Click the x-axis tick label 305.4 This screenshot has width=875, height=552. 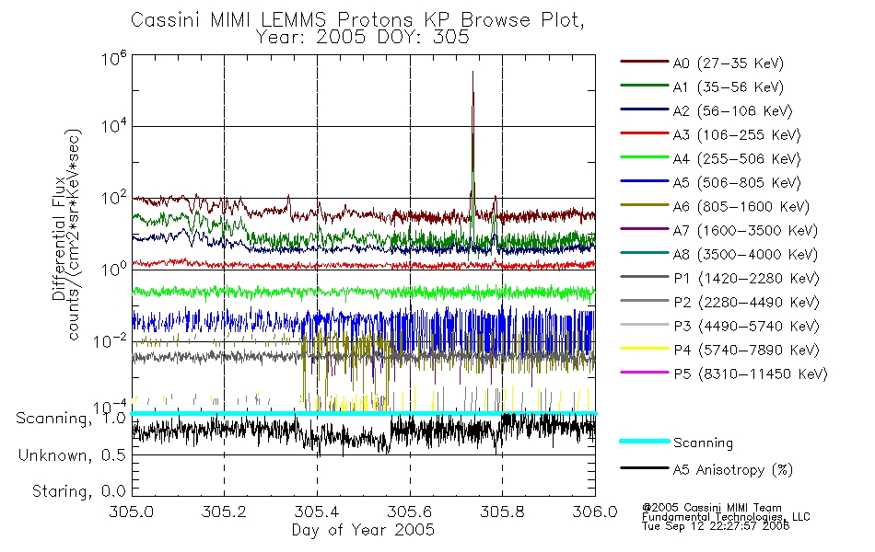click(317, 512)
